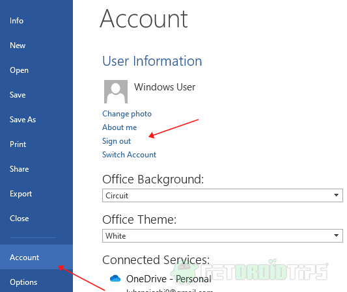Viewport: 347px width, 292px height.
Task: Click the Change photo link
Action: pyautogui.click(x=127, y=114)
